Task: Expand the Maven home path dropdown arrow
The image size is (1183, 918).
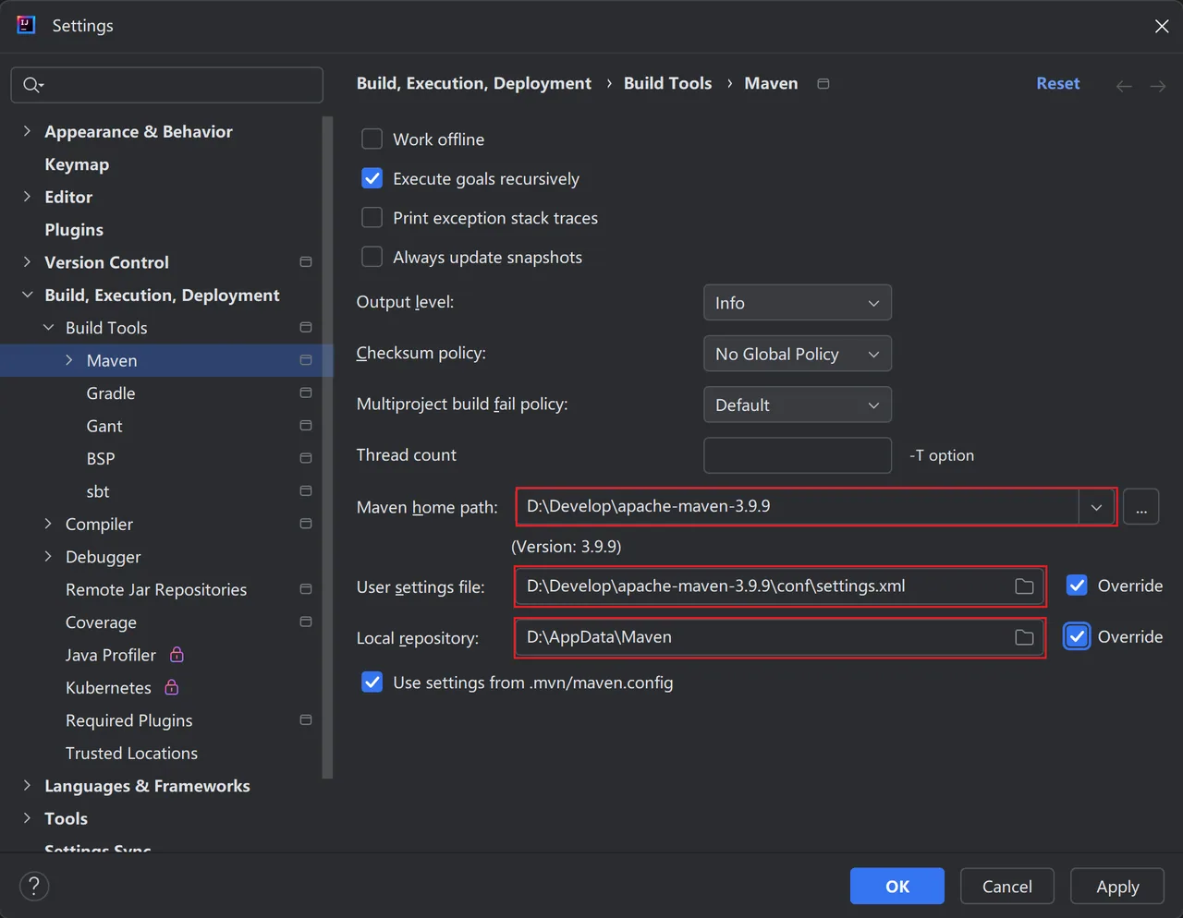Action: coord(1096,507)
